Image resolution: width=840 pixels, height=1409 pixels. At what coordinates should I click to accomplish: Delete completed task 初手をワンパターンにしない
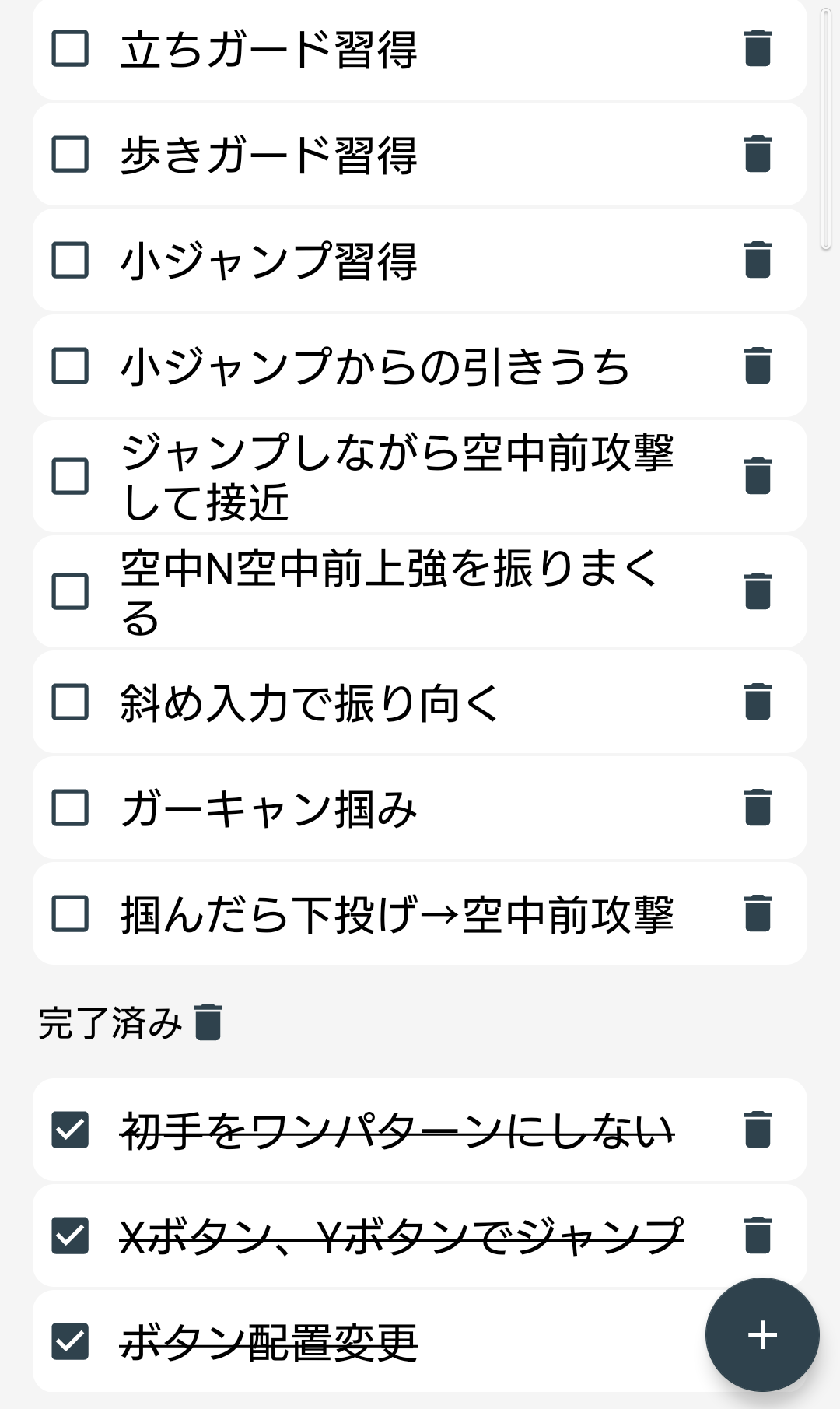click(x=758, y=1130)
